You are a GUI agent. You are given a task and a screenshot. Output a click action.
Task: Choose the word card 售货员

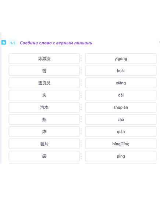point(44,83)
